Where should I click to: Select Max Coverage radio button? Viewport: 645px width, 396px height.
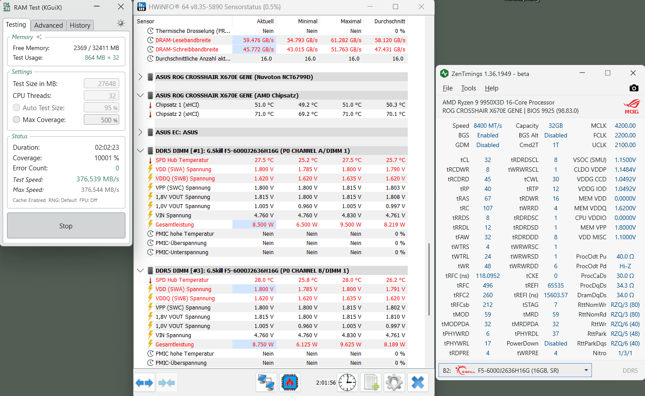pos(17,119)
